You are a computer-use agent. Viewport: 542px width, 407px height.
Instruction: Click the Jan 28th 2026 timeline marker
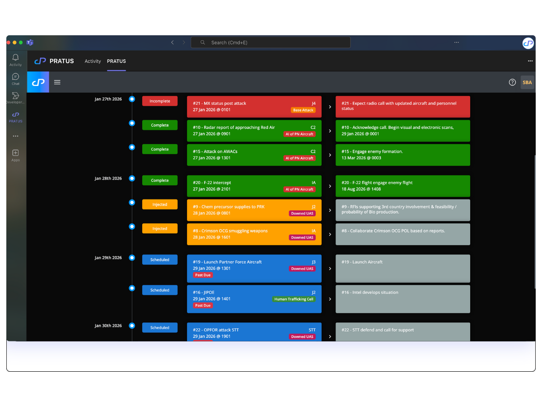coord(132,179)
